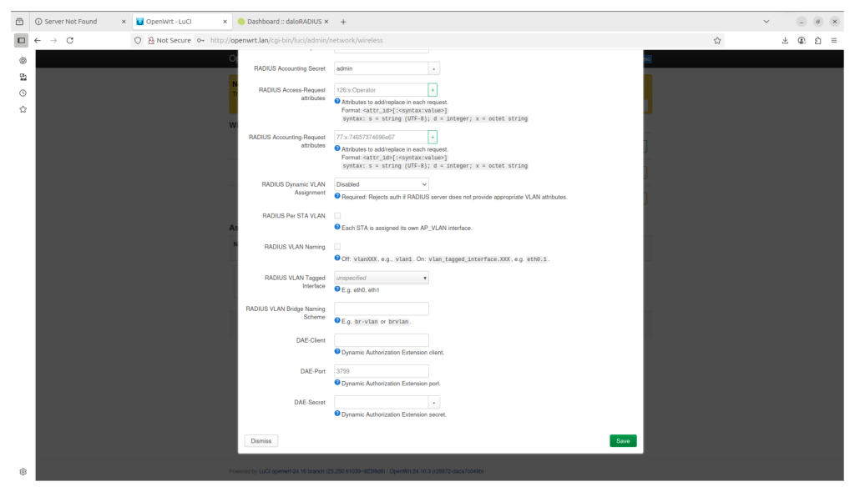
Task: Bookmark this page with the star icon
Action: (x=717, y=40)
